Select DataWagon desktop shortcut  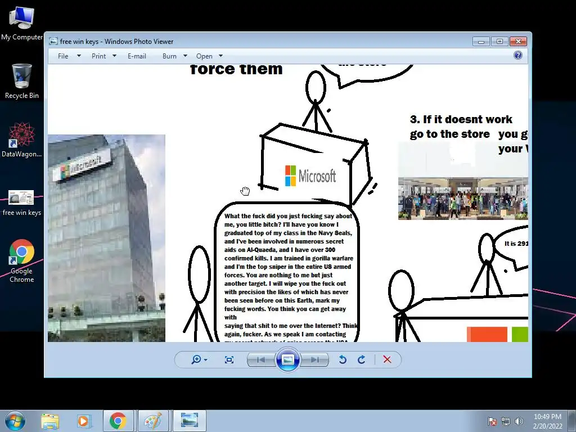click(22, 140)
